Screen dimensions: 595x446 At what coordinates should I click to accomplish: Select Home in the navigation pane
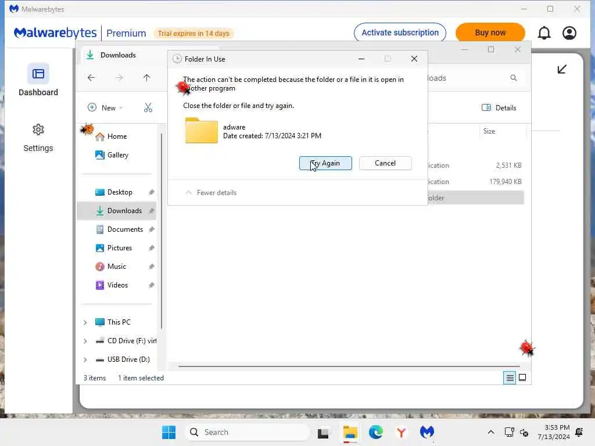coord(116,136)
